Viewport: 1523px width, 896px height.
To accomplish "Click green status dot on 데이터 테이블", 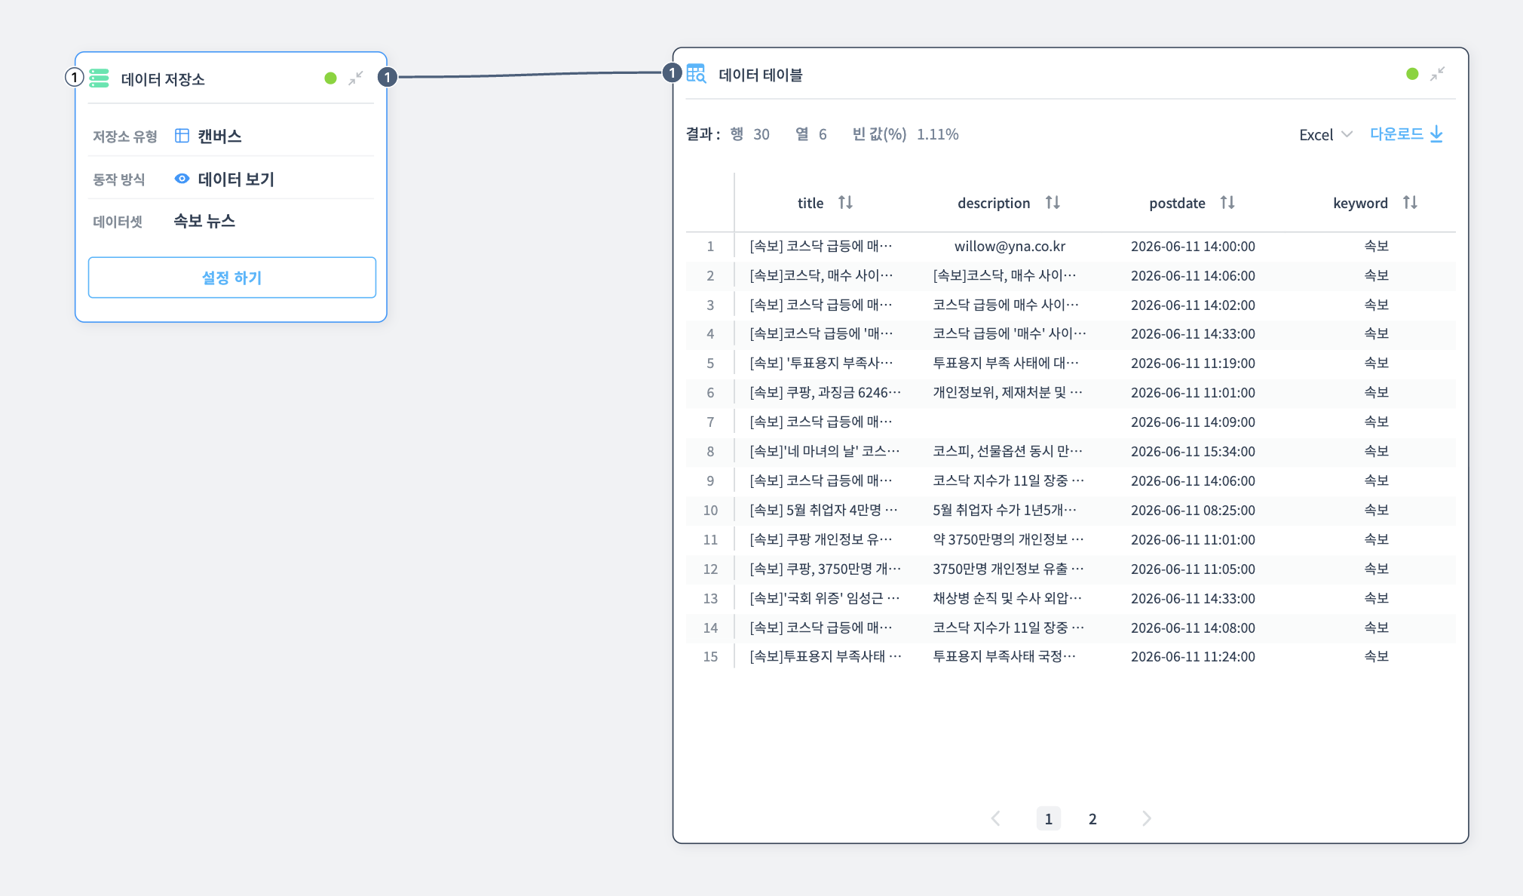I will (x=1412, y=74).
